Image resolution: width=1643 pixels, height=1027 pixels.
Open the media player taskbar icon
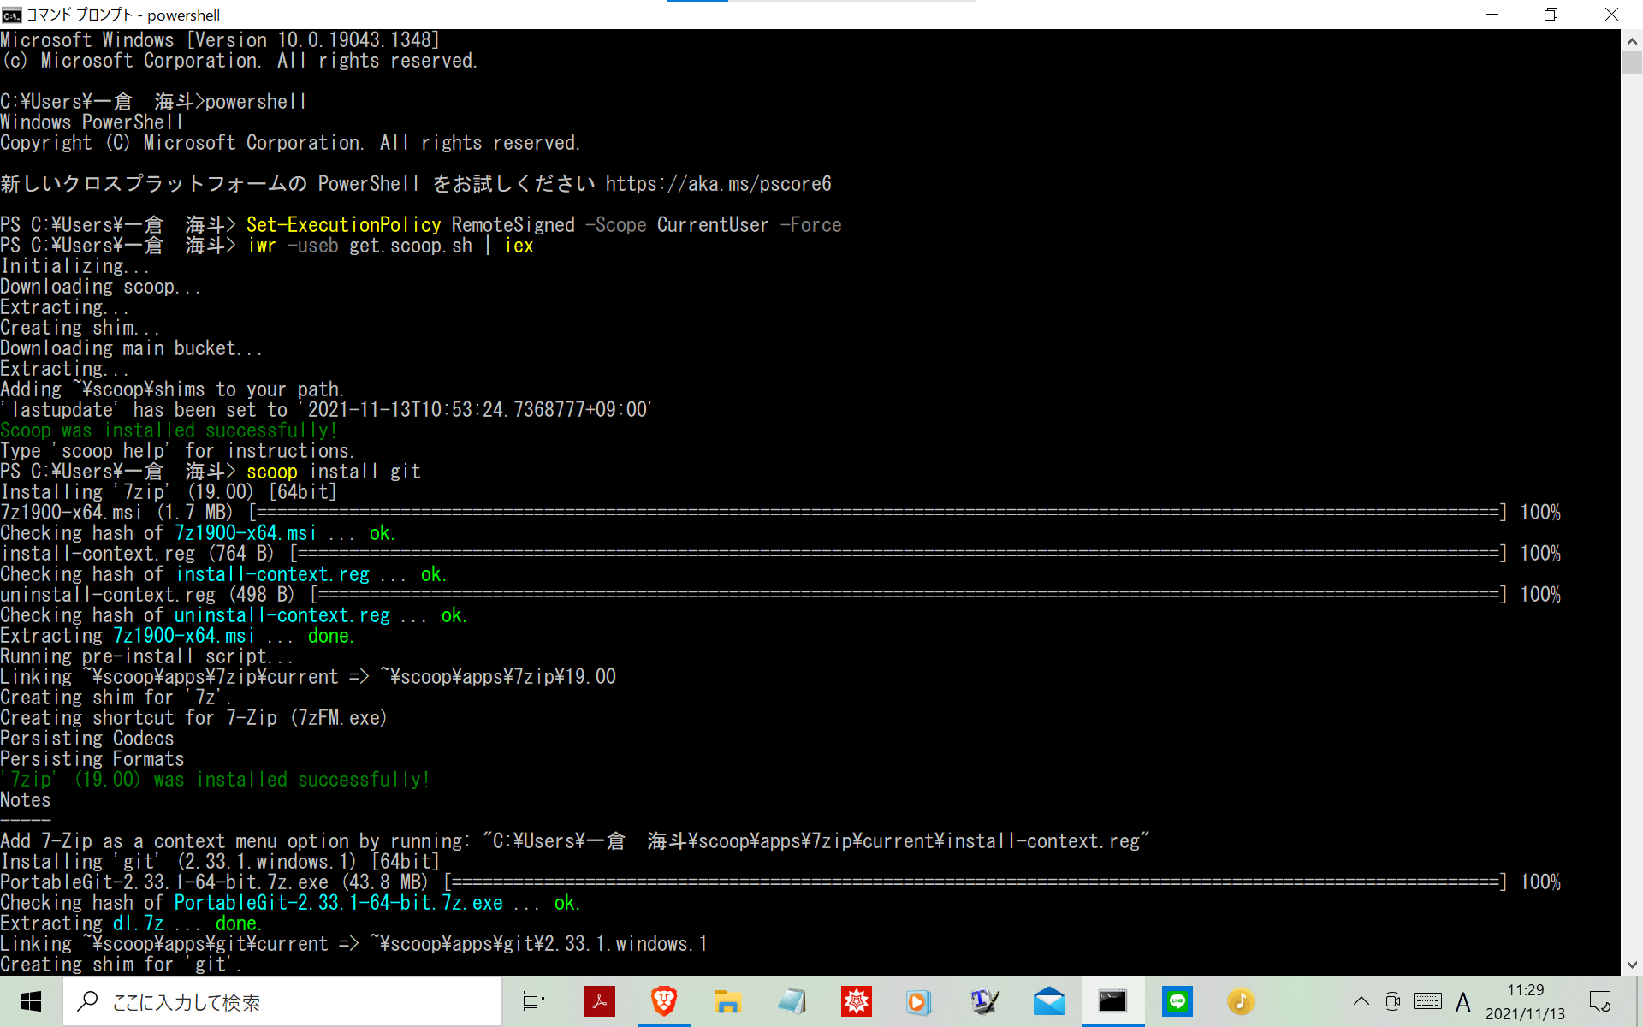point(919,1001)
